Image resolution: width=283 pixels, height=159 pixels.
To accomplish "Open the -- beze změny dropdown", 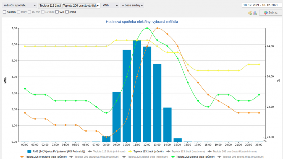I will coord(132,6).
